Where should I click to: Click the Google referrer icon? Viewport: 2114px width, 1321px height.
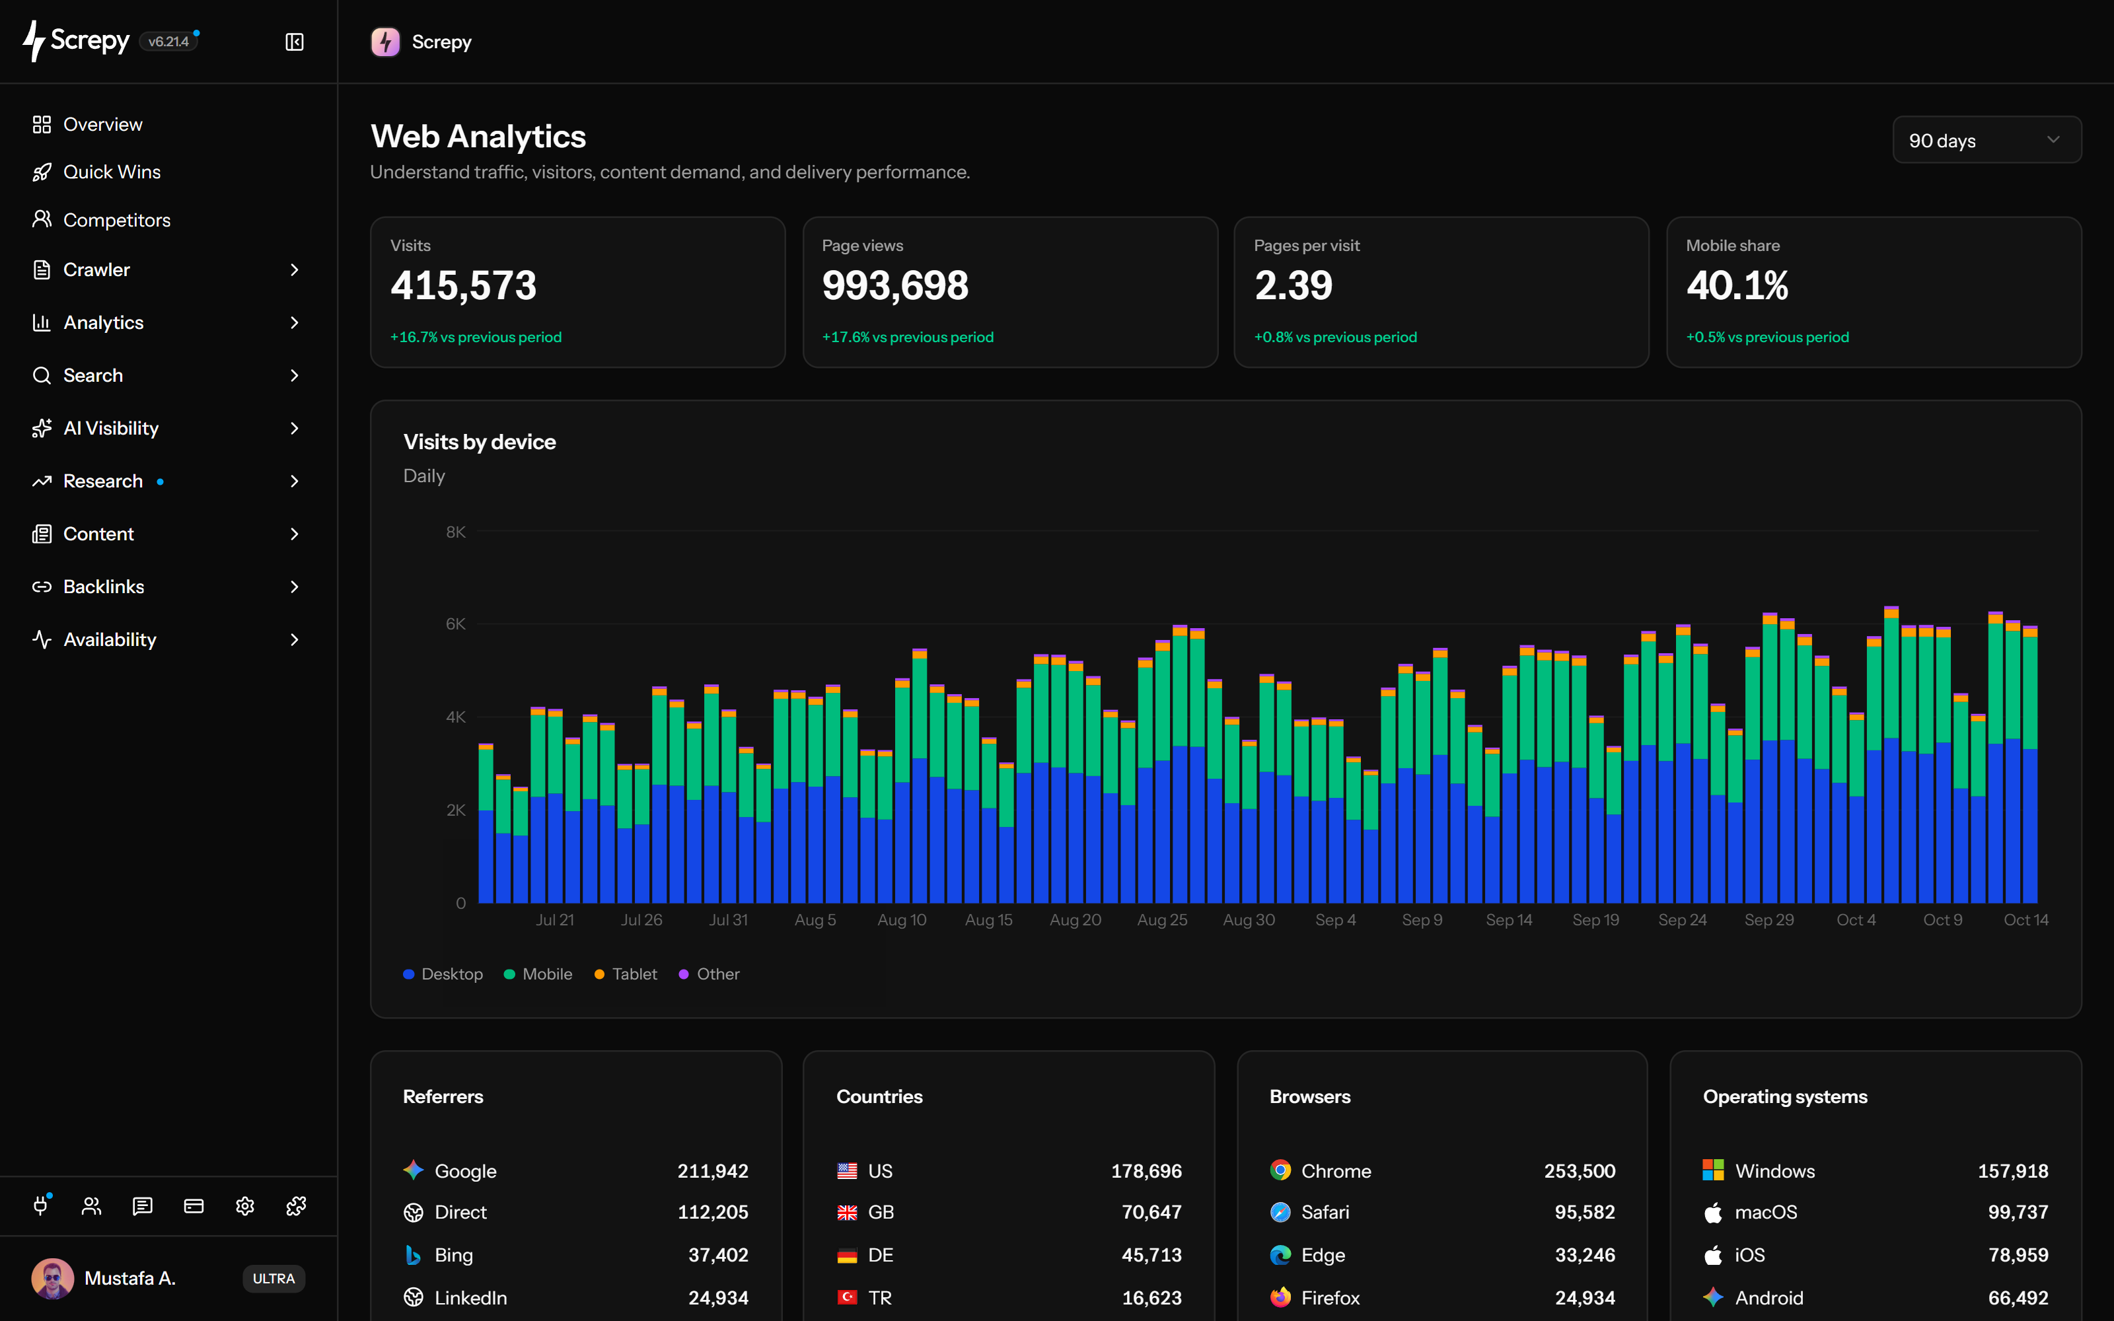[413, 1170]
